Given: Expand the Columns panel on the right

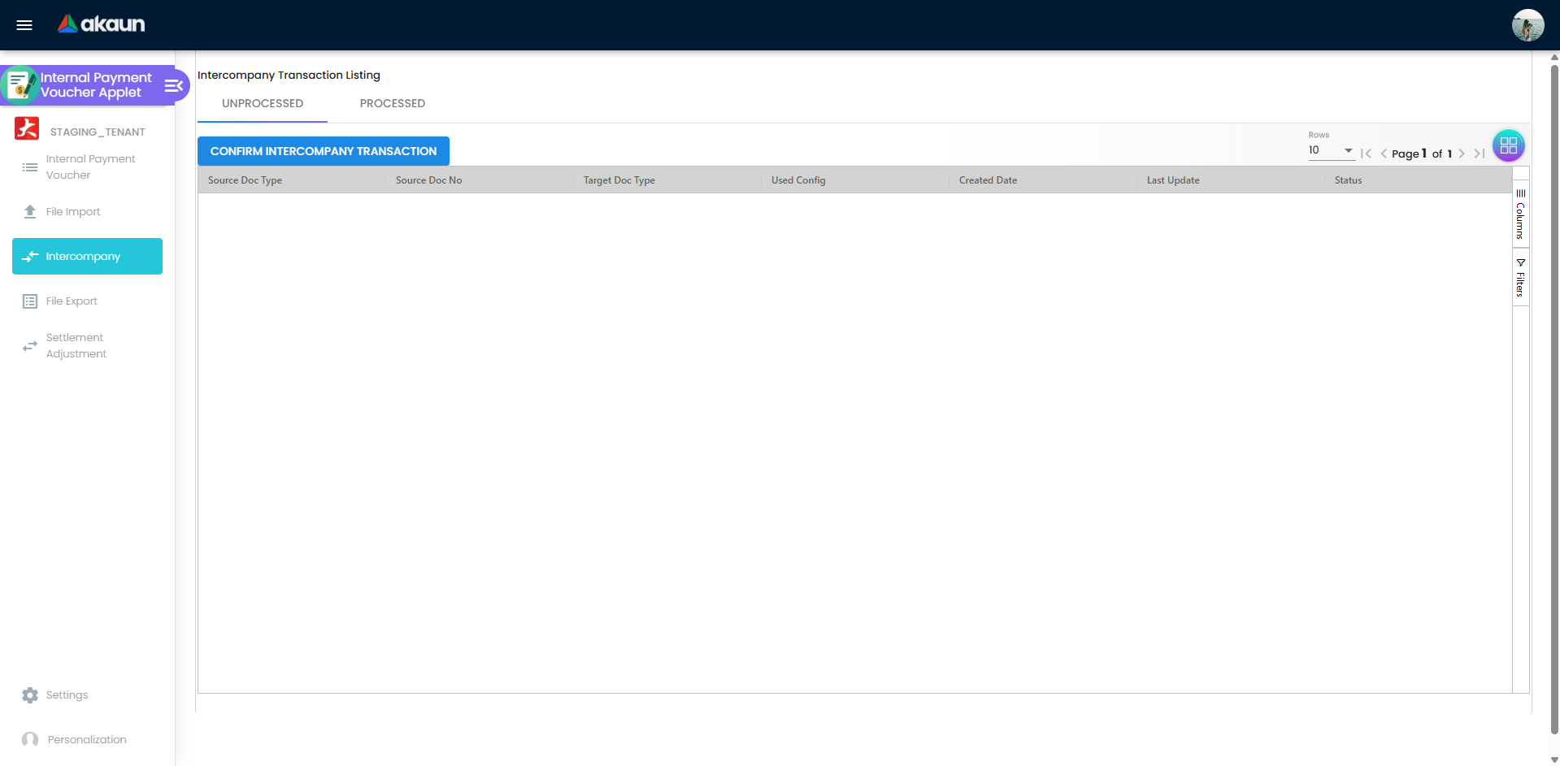Looking at the screenshot, I should (1521, 213).
